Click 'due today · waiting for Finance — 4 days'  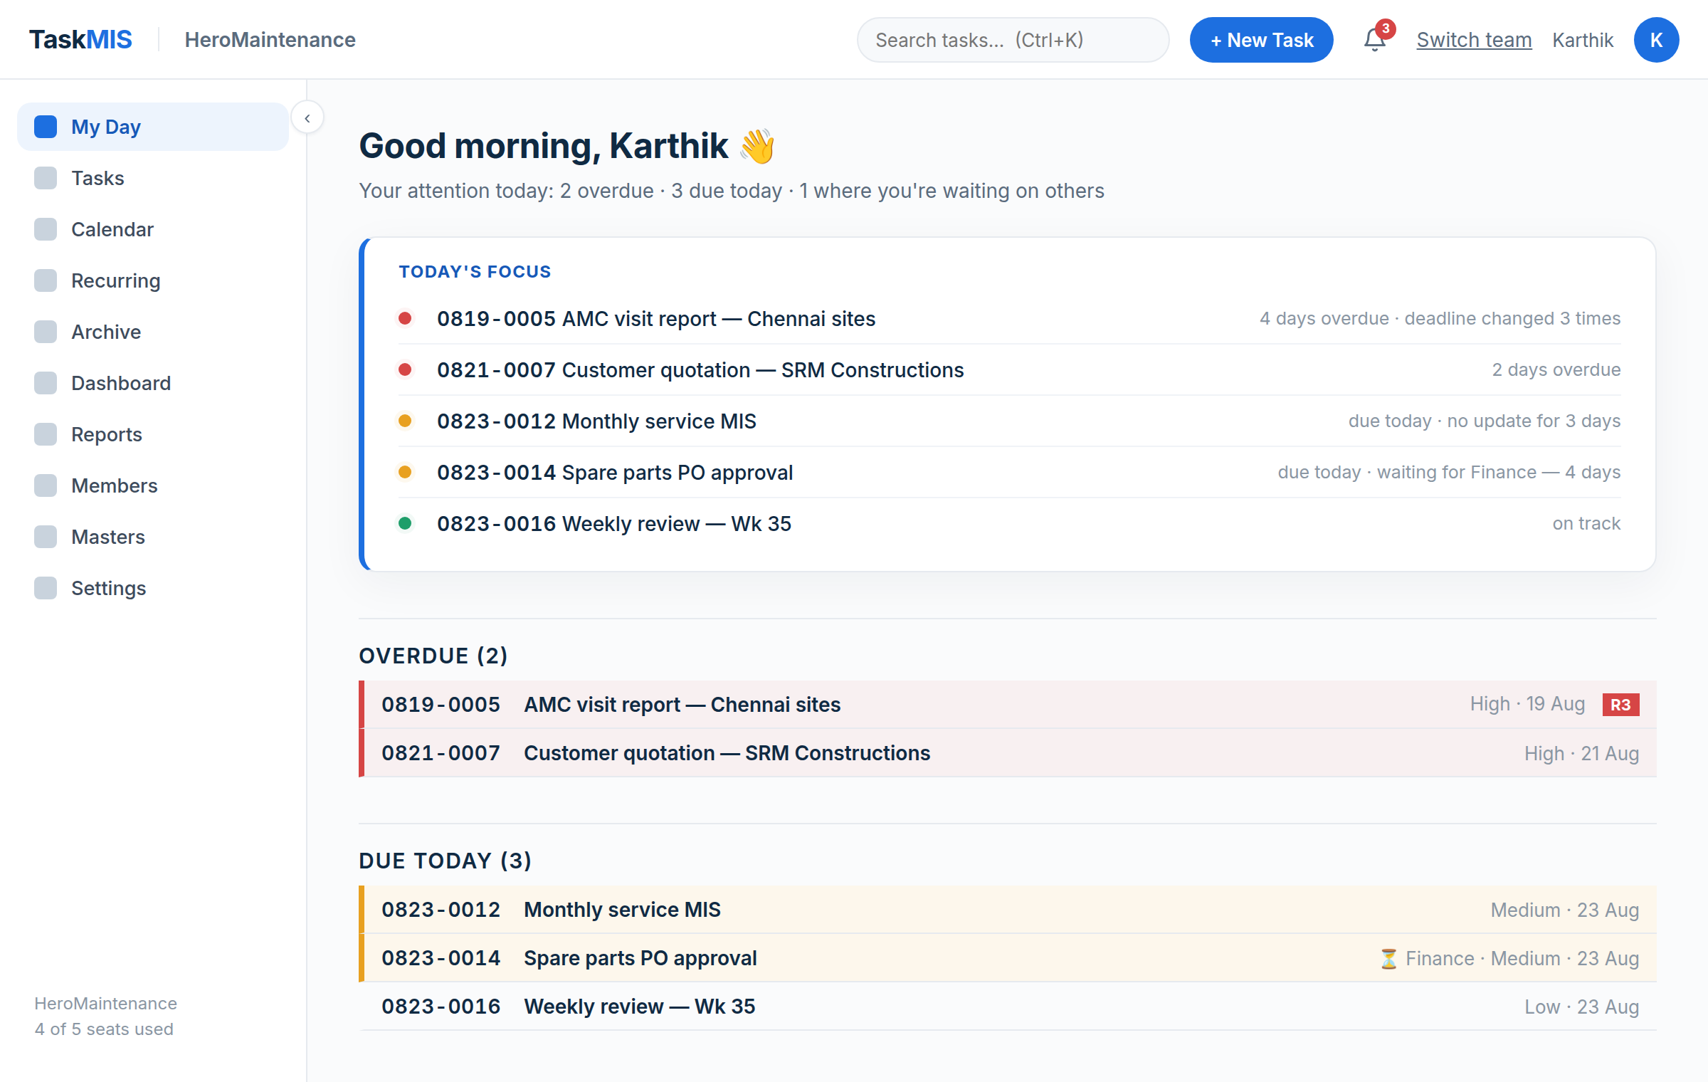(1449, 472)
